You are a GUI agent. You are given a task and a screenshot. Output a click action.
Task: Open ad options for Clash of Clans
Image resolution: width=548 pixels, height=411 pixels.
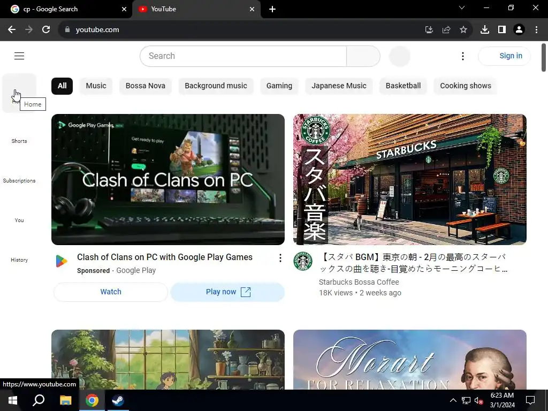[280, 258]
